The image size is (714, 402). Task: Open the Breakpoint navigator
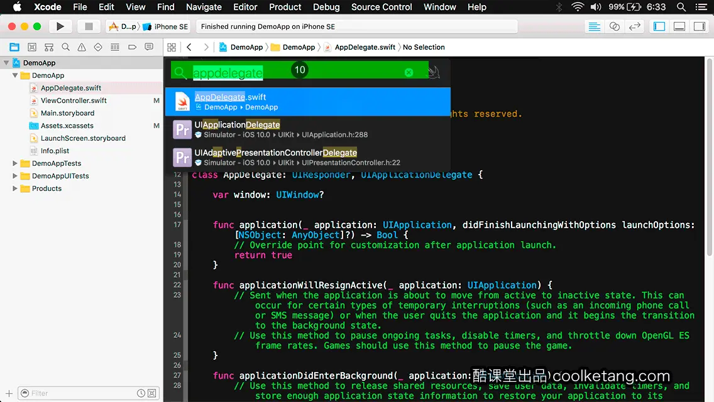132,47
